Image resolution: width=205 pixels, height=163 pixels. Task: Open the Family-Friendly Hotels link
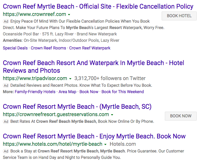tap(35, 92)
